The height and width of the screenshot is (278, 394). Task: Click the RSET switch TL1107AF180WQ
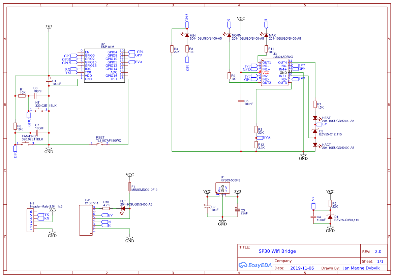(x=100, y=144)
